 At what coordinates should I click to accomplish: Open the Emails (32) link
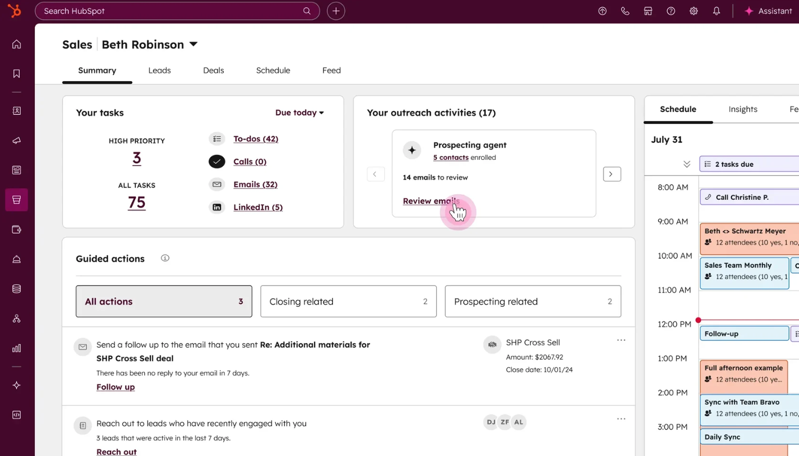pos(255,184)
